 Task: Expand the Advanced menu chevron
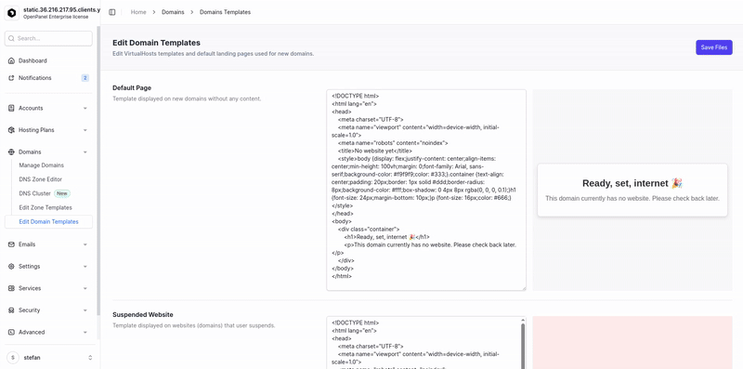click(x=85, y=332)
